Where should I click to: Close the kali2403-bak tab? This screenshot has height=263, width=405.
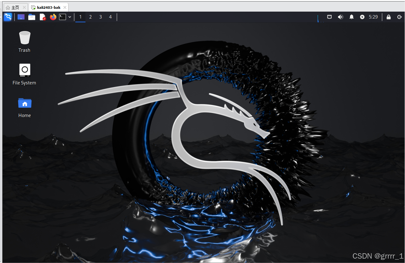pyautogui.click(x=65, y=8)
